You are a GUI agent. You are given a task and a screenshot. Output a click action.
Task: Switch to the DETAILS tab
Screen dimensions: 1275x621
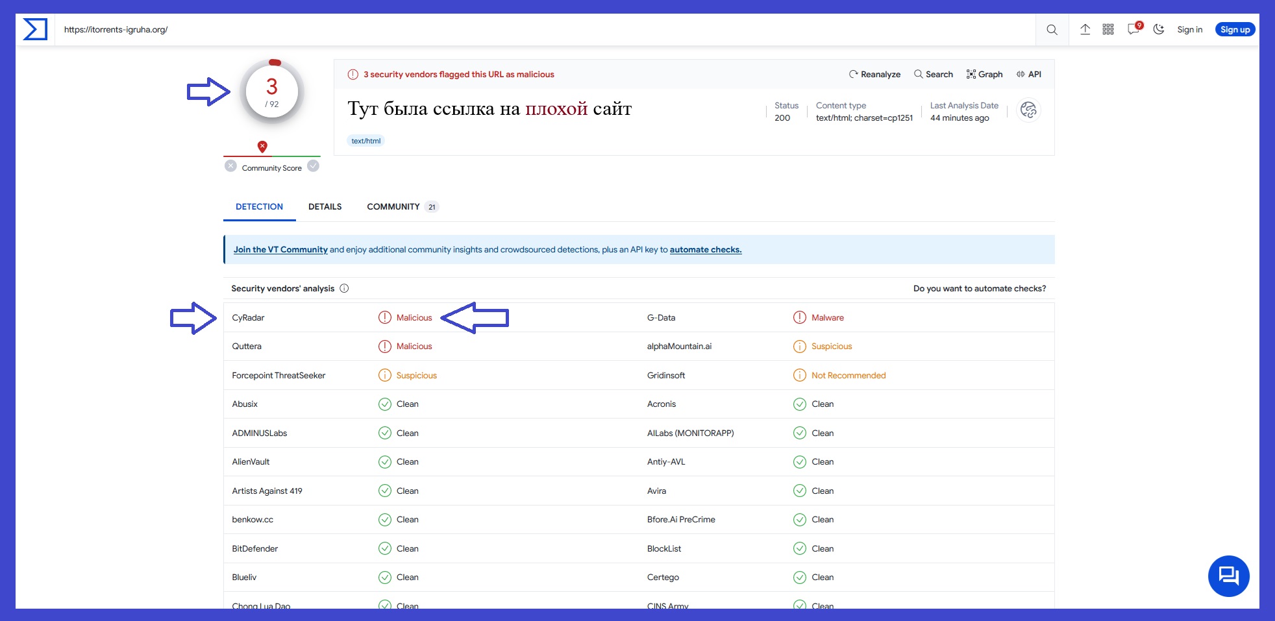pyautogui.click(x=325, y=206)
